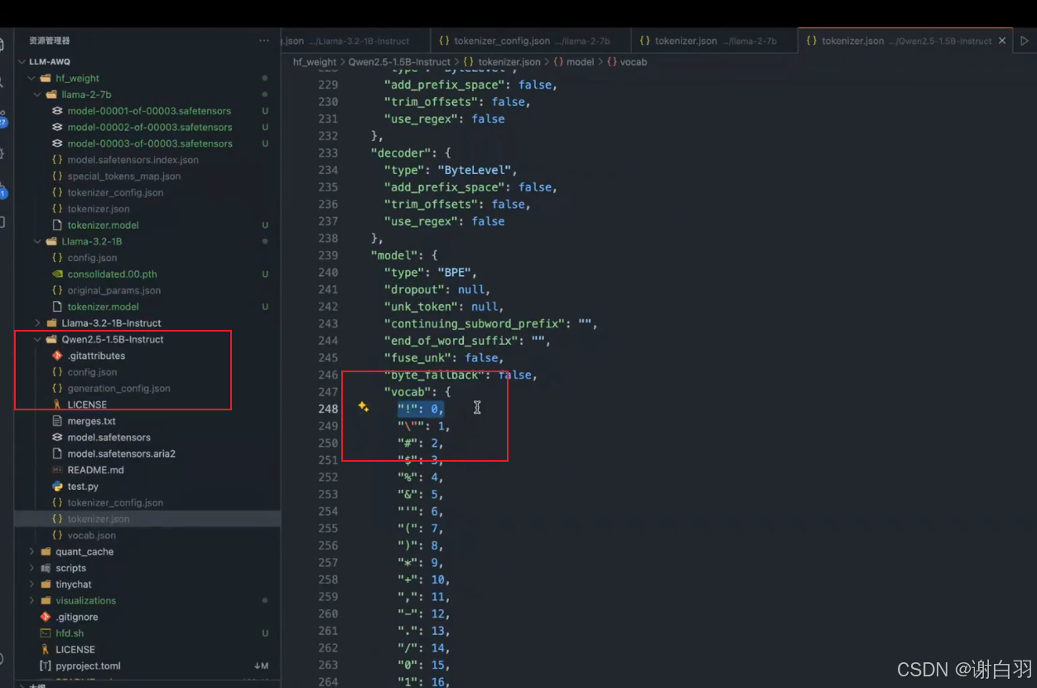Image resolution: width=1037 pixels, height=688 pixels.
Task: Switch to the Llama-3.2-1B-Instruct json tab
Action: (355, 41)
